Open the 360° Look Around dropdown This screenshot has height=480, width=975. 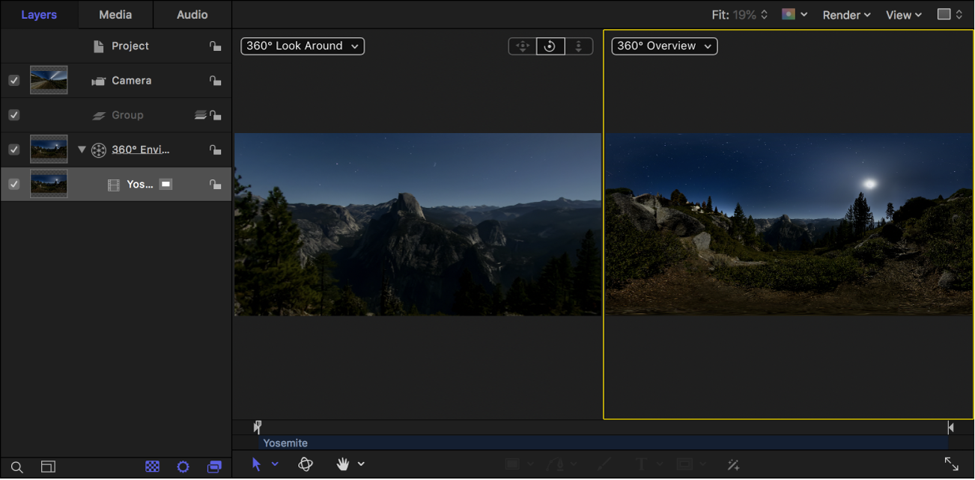click(302, 46)
